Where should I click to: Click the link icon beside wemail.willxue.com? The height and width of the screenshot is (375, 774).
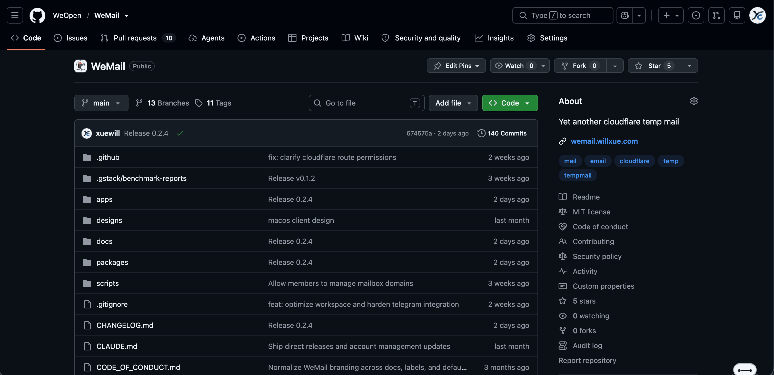point(562,141)
